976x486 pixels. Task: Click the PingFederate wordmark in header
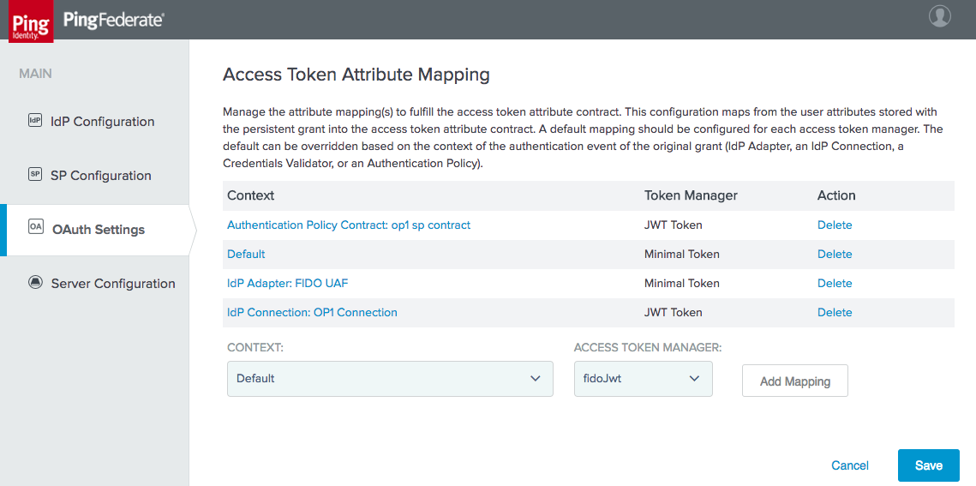tap(114, 20)
